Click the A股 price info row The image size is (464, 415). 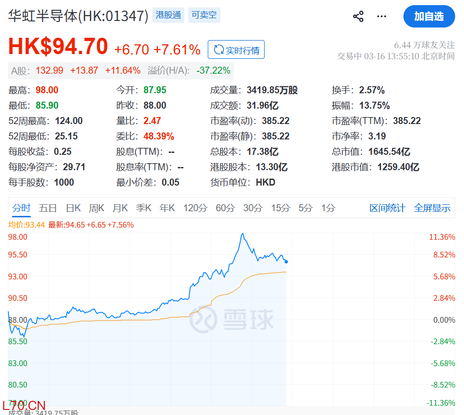tap(121, 70)
